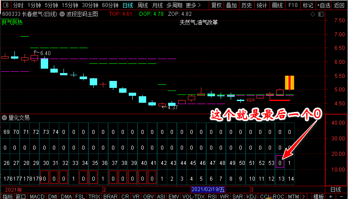
Task: Toggle 叠加 overlay mode
Action: point(232,5)
